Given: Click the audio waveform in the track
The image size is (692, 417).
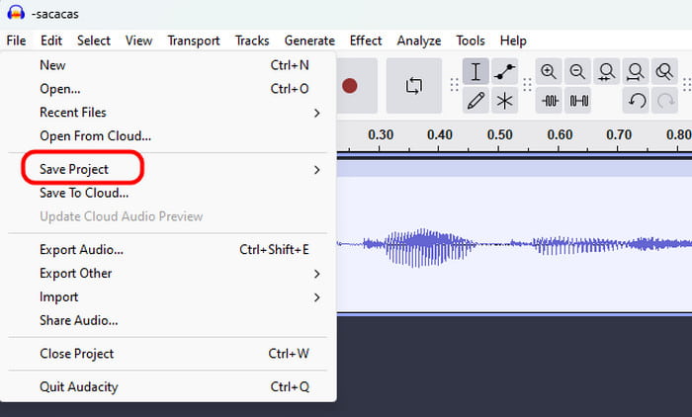Looking at the screenshot, I should [514, 244].
